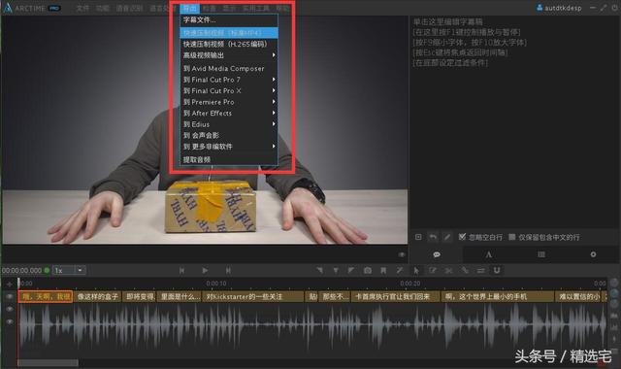Click the video preview frame
Image resolution: width=621 pixels, height=369 pixels.
pyautogui.click(x=205, y=130)
